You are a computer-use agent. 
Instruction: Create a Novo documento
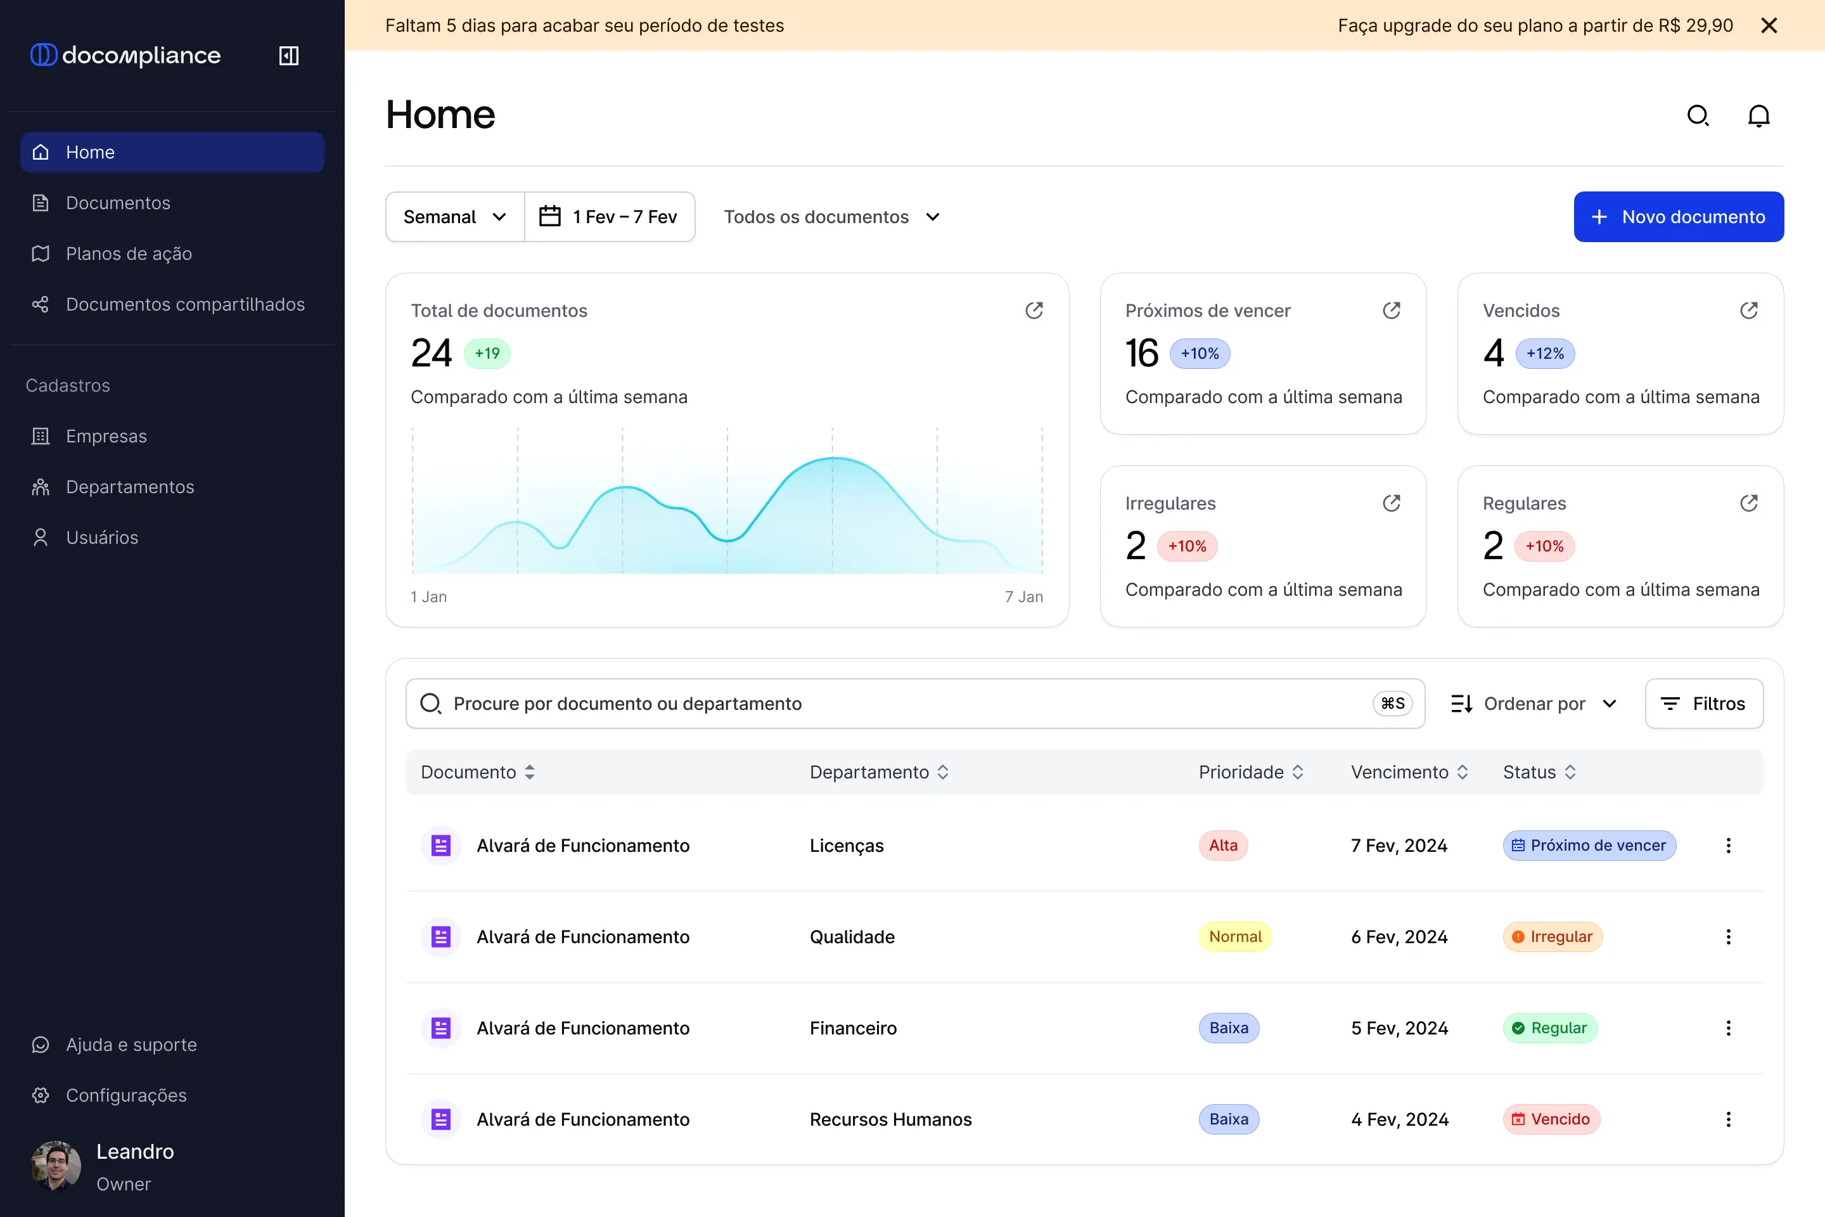point(1679,217)
